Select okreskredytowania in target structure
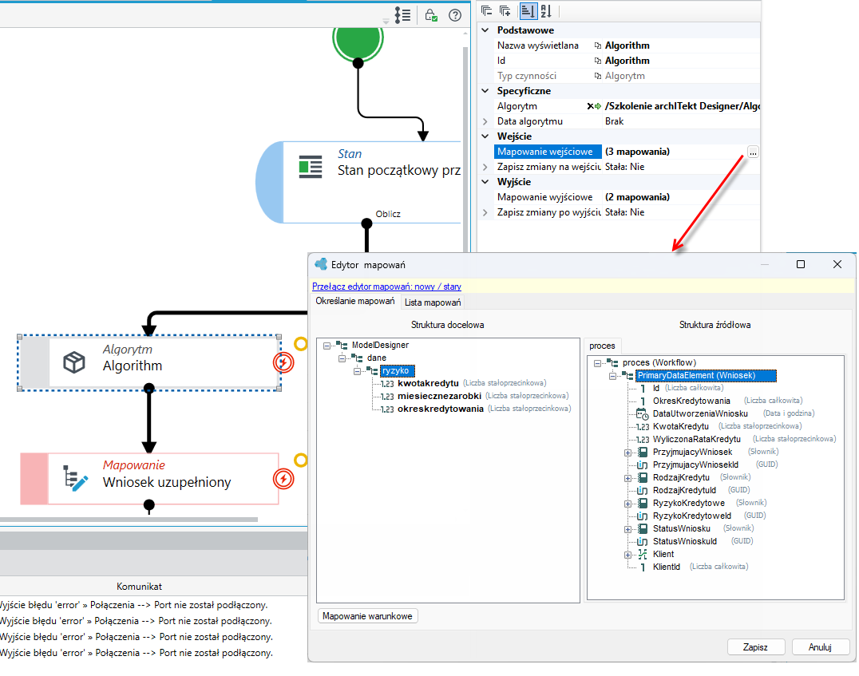The width and height of the screenshot is (859, 676). point(441,409)
